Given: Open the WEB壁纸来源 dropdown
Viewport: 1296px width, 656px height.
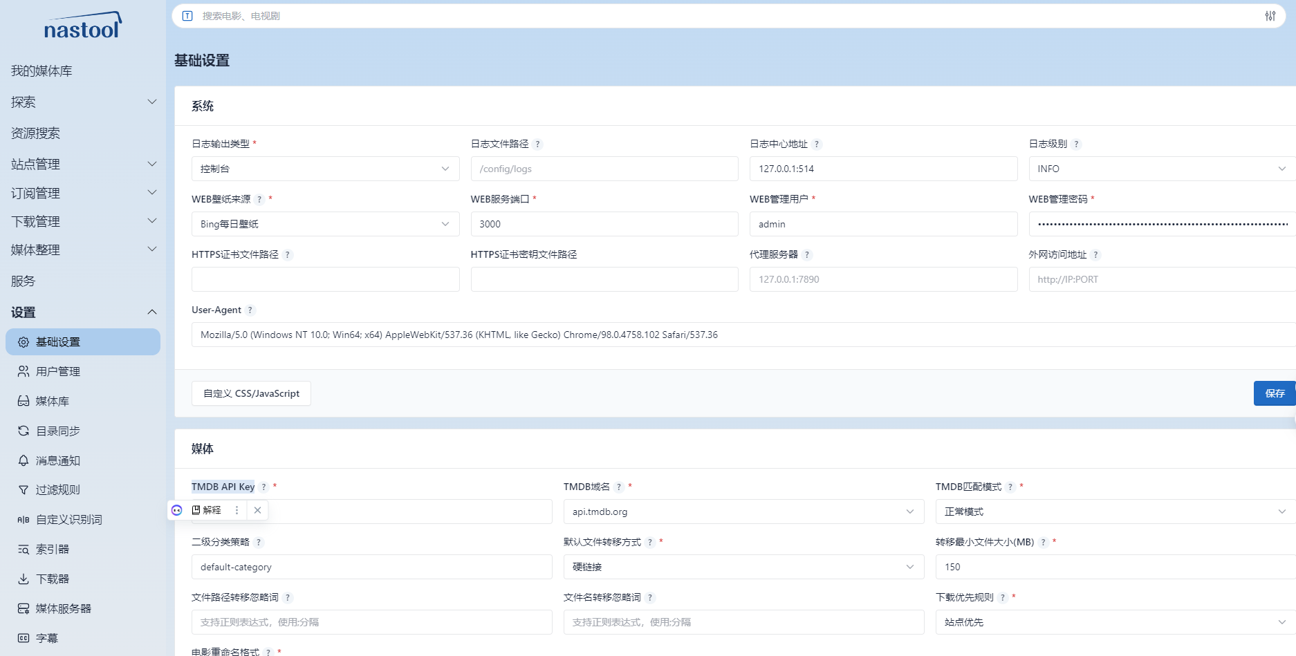Looking at the screenshot, I should [x=326, y=224].
